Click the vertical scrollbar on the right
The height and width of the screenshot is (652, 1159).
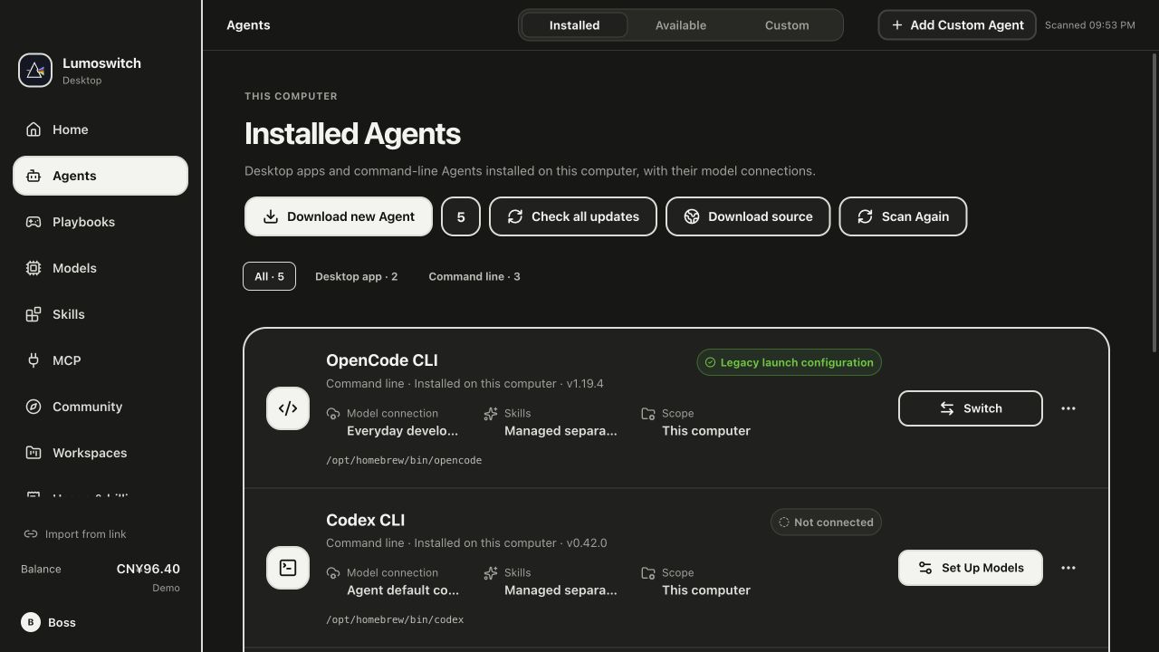pos(1154,204)
